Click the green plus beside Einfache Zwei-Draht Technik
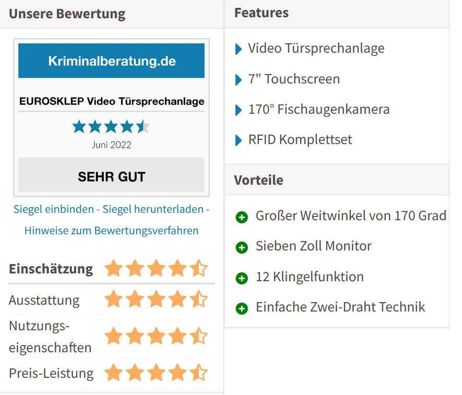This screenshot has height=395, width=462. (x=242, y=308)
